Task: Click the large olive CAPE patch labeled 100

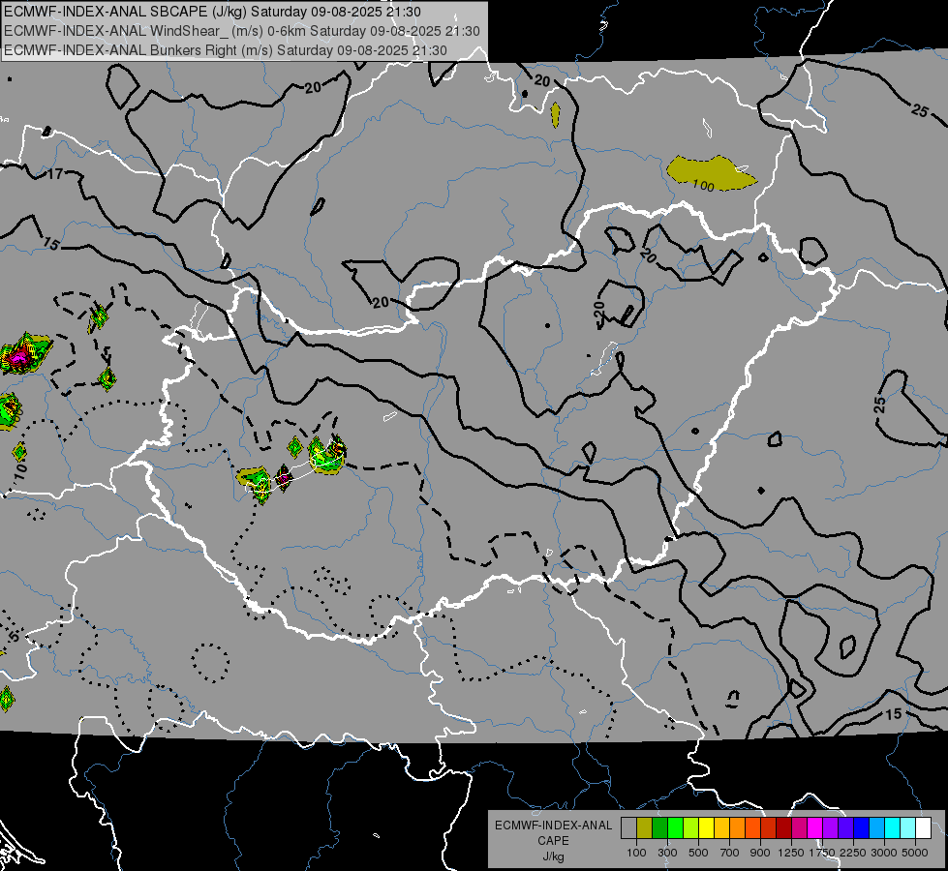Action: coord(711,173)
